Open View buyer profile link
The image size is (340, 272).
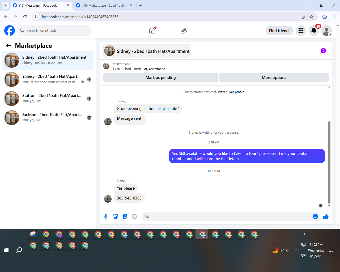click(231, 92)
